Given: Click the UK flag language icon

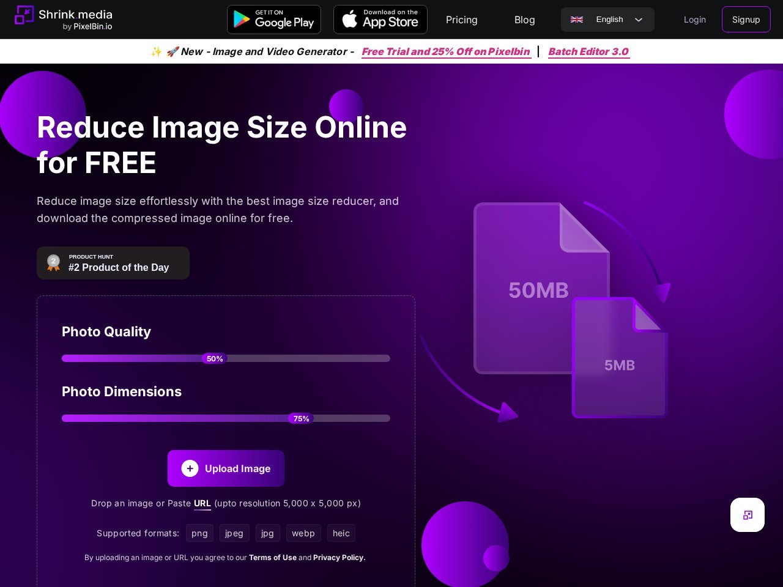Looking at the screenshot, I should (577, 20).
